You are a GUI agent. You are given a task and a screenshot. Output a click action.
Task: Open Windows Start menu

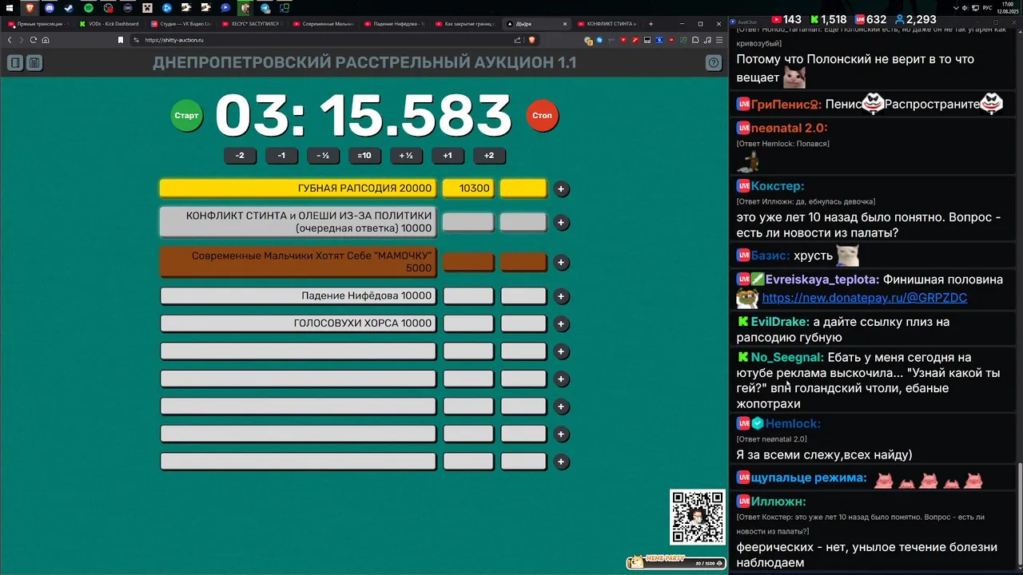tap(11, 7)
